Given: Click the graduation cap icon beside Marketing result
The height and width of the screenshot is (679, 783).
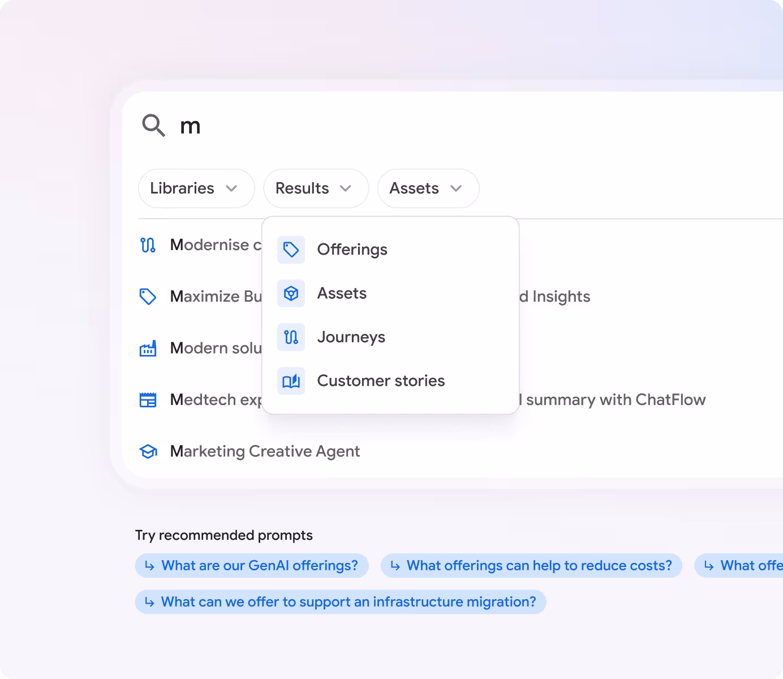Looking at the screenshot, I should (x=148, y=452).
